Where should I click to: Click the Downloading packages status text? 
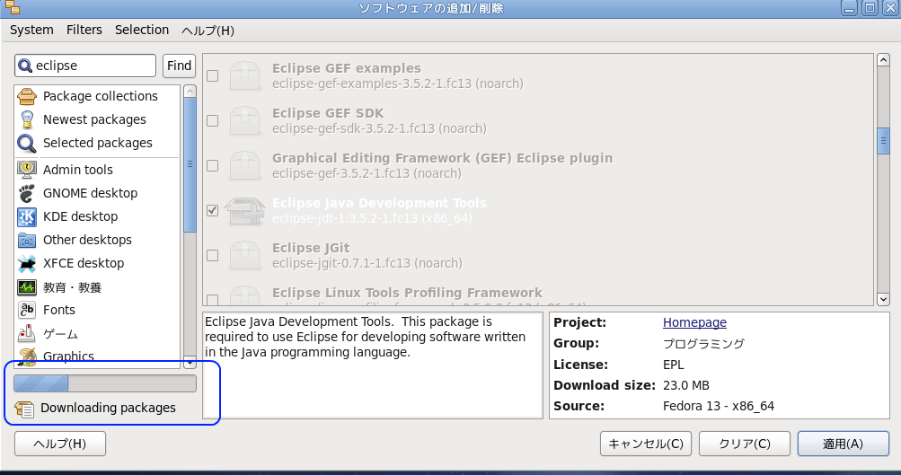pyautogui.click(x=108, y=408)
